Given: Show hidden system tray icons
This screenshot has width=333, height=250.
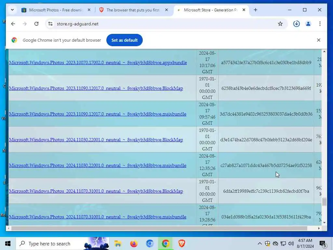Looking at the screenshot, I should coord(260,243).
